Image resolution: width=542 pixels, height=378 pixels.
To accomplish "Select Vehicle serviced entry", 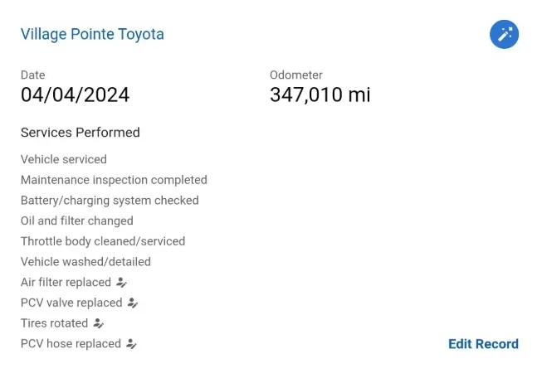I will [x=64, y=159].
